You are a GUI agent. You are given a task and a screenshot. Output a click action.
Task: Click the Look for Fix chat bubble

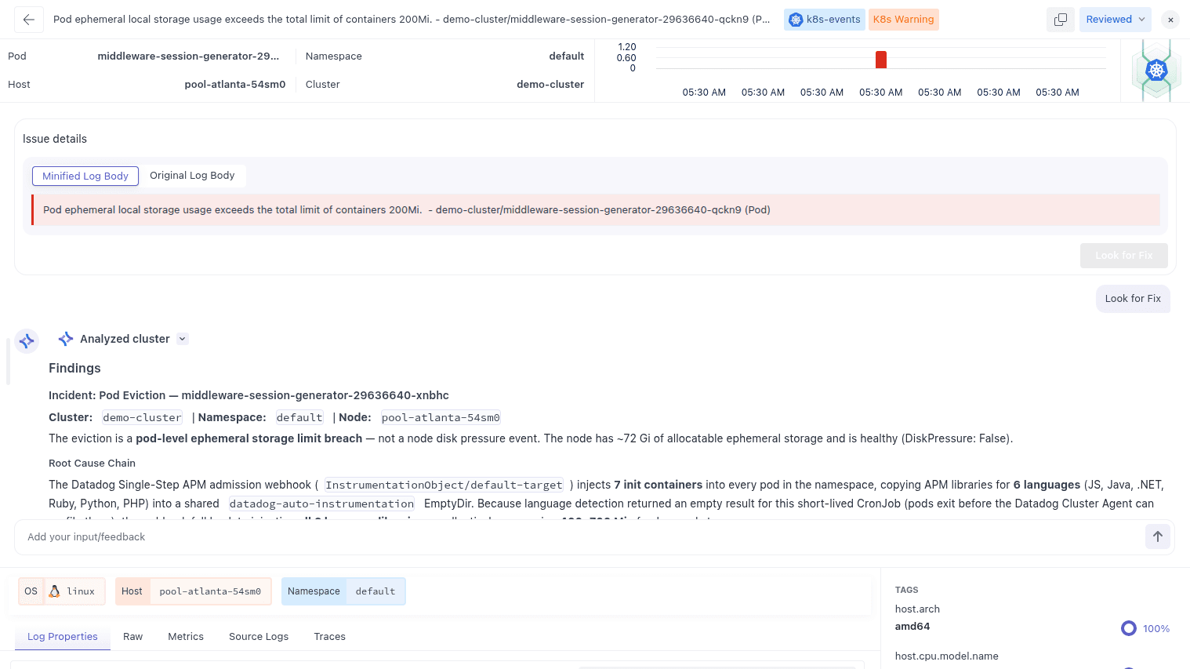1133,299
